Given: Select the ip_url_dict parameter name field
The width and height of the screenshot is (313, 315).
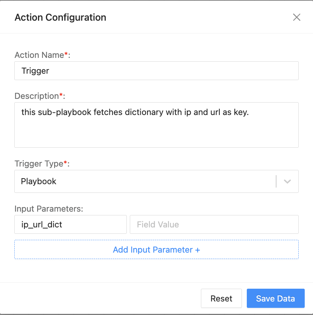Looking at the screenshot, I should pos(70,224).
